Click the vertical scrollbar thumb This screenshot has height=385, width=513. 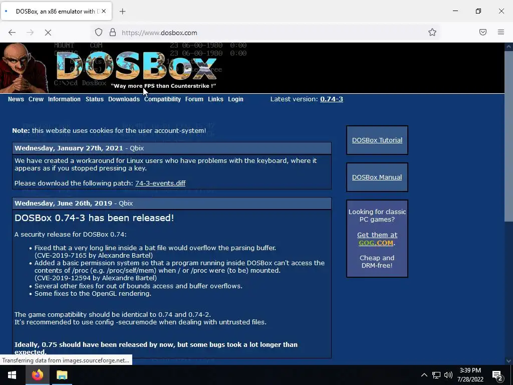coord(508,136)
